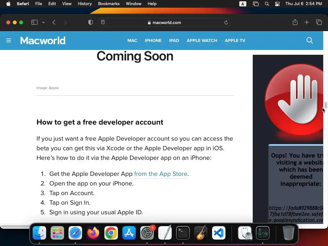The width and height of the screenshot is (328, 246).
Task: Open TextEdit from the Dock
Action: 165,233
